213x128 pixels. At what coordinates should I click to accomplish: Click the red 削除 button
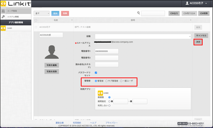tap(65, 13)
